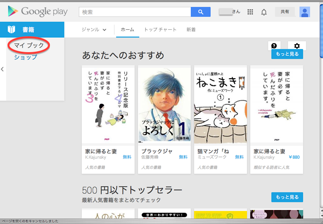Open the 新着 tab
323x224 pixels.
pos(191,30)
